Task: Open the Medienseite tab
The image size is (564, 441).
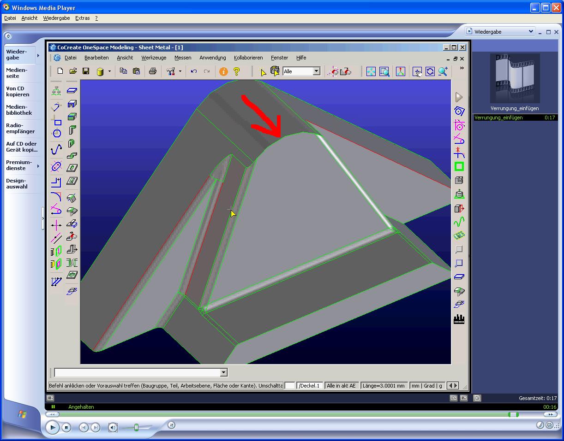Action: tap(17, 73)
